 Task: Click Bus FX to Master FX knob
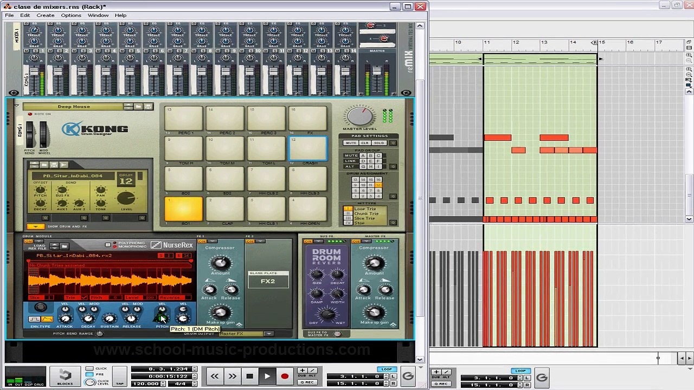tap(337, 334)
